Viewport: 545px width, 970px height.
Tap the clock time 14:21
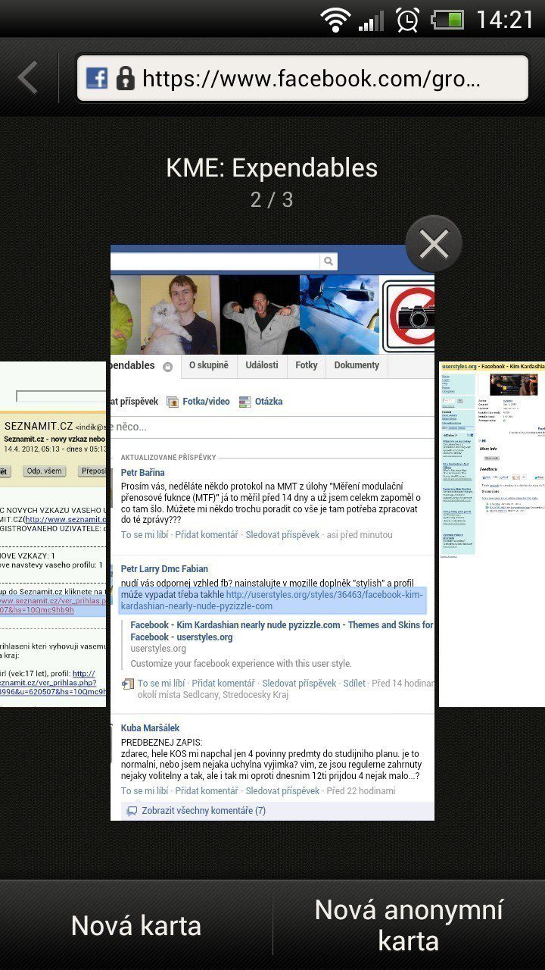tap(505, 20)
